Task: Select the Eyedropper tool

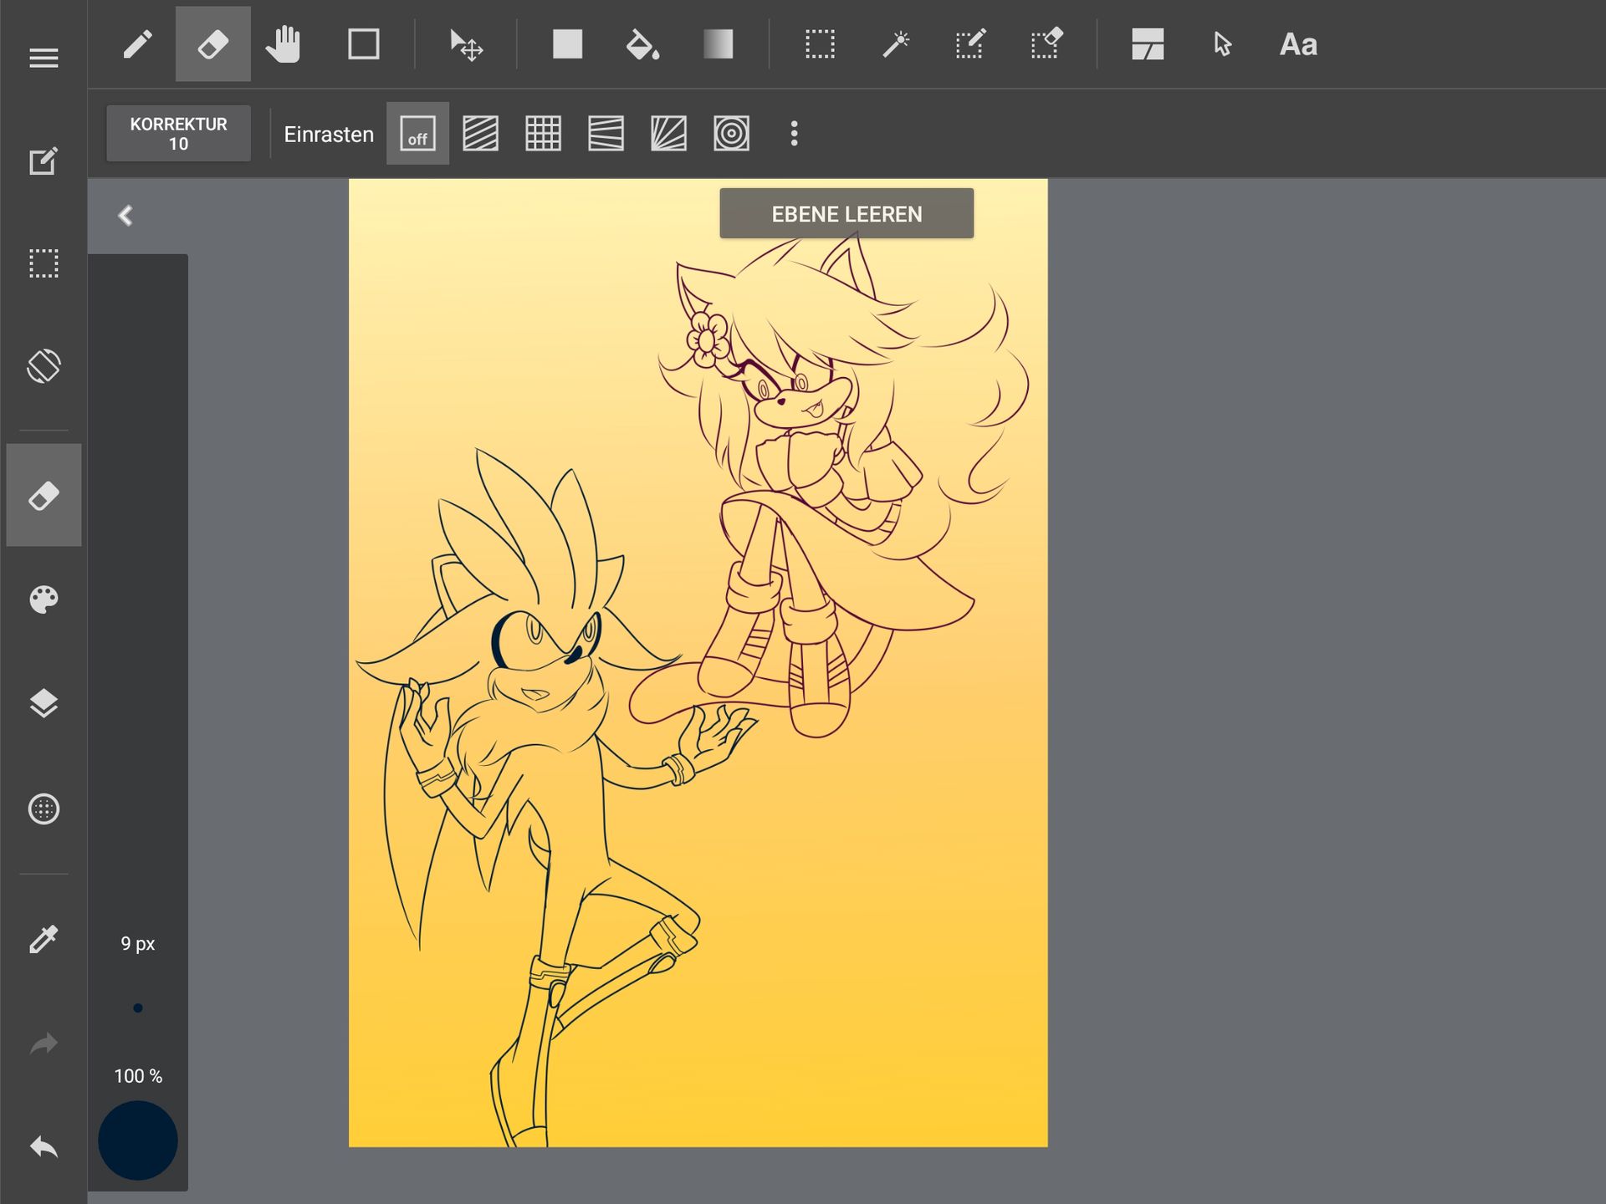Action: [43, 939]
